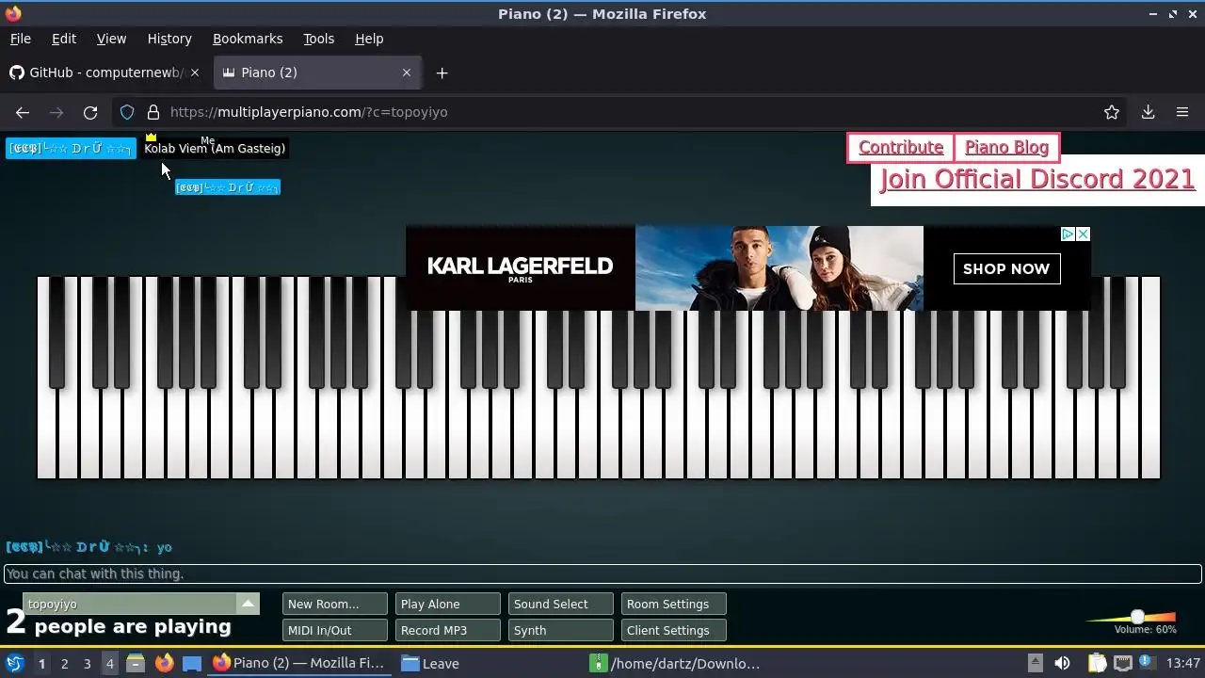Viewport: 1205px width, 678px height.
Task: Open the Edit menu
Action: coord(64,39)
